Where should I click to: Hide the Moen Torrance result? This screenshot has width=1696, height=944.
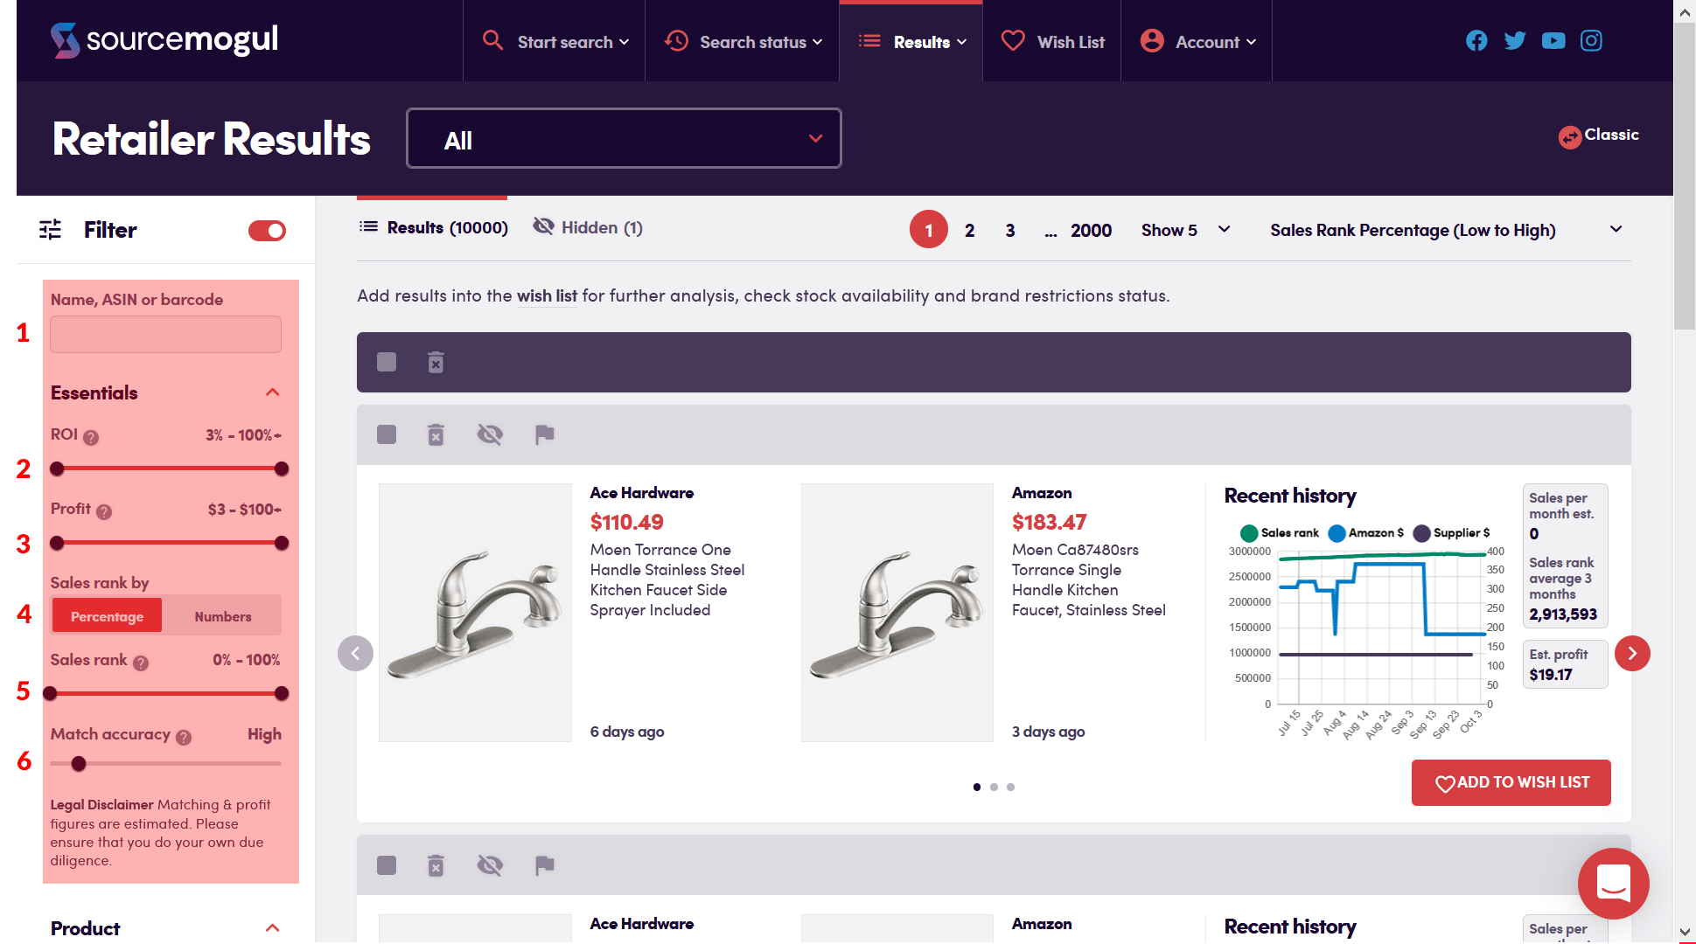click(490, 434)
